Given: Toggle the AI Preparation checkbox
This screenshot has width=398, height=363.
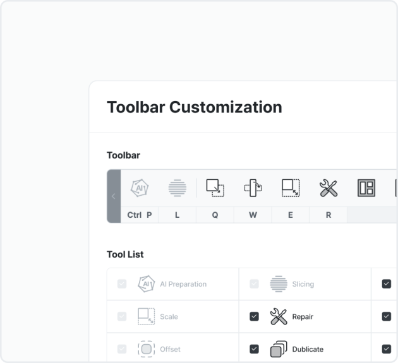Looking at the screenshot, I should tap(122, 284).
